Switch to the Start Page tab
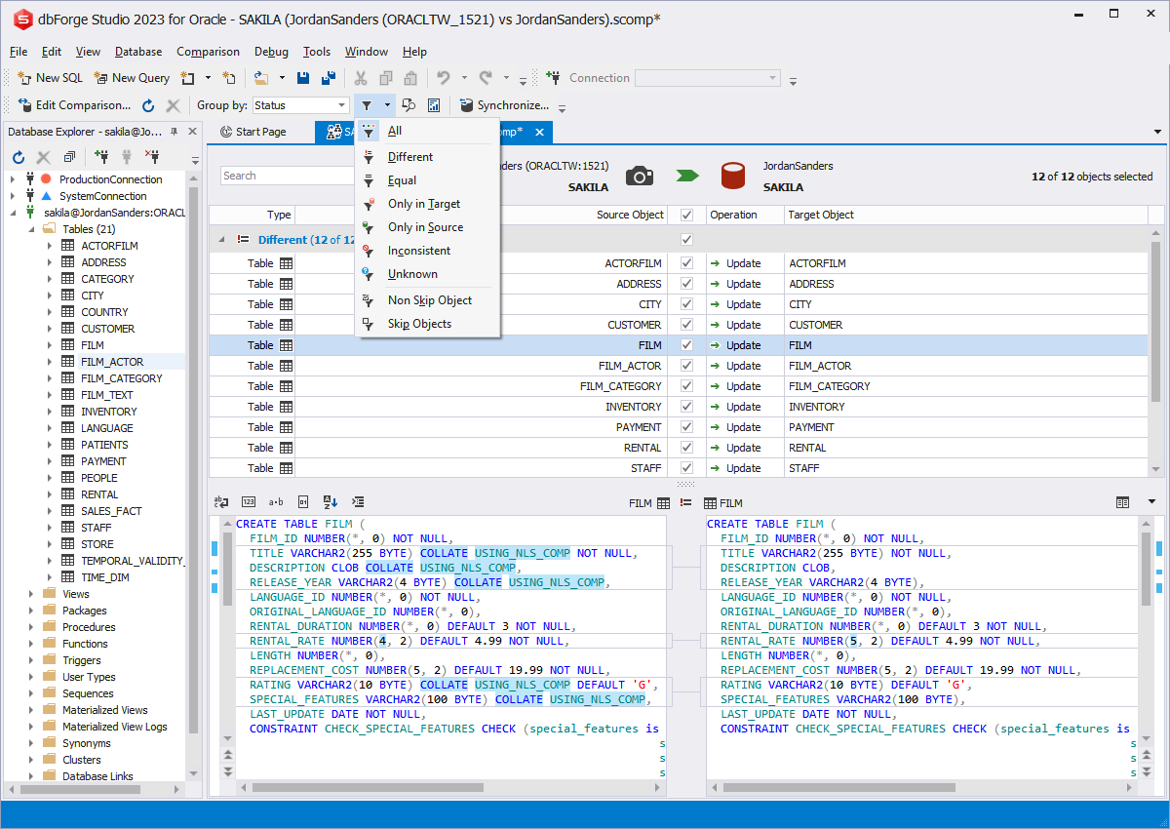Screen dimensions: 1170x829 click(x=259, y=131)
